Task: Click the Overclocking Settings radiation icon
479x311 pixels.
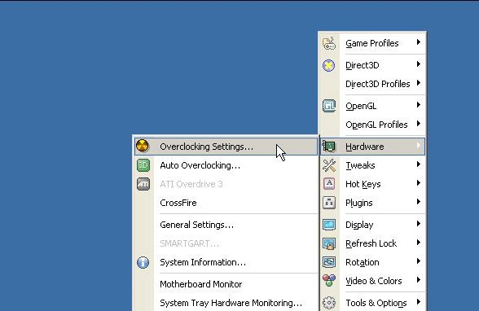Action: [143, 146]
